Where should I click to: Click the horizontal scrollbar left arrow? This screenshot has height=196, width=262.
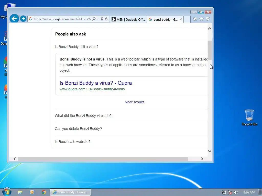tap(15, 159)
